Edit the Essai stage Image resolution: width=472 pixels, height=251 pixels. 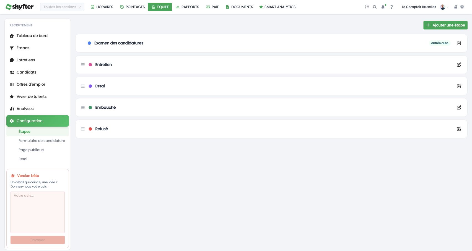[459, 86]
